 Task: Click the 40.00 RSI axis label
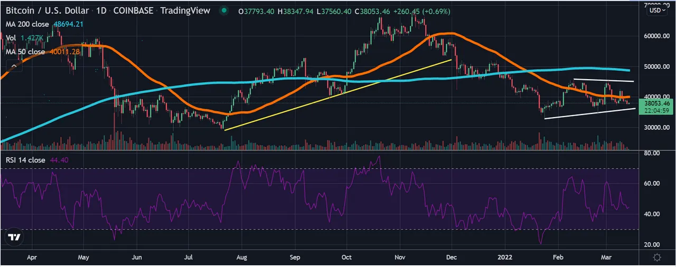(653, 214)
